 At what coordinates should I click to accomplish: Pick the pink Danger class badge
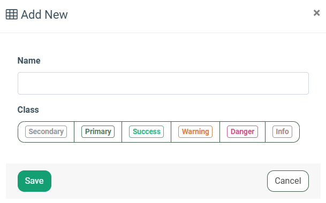242,131
